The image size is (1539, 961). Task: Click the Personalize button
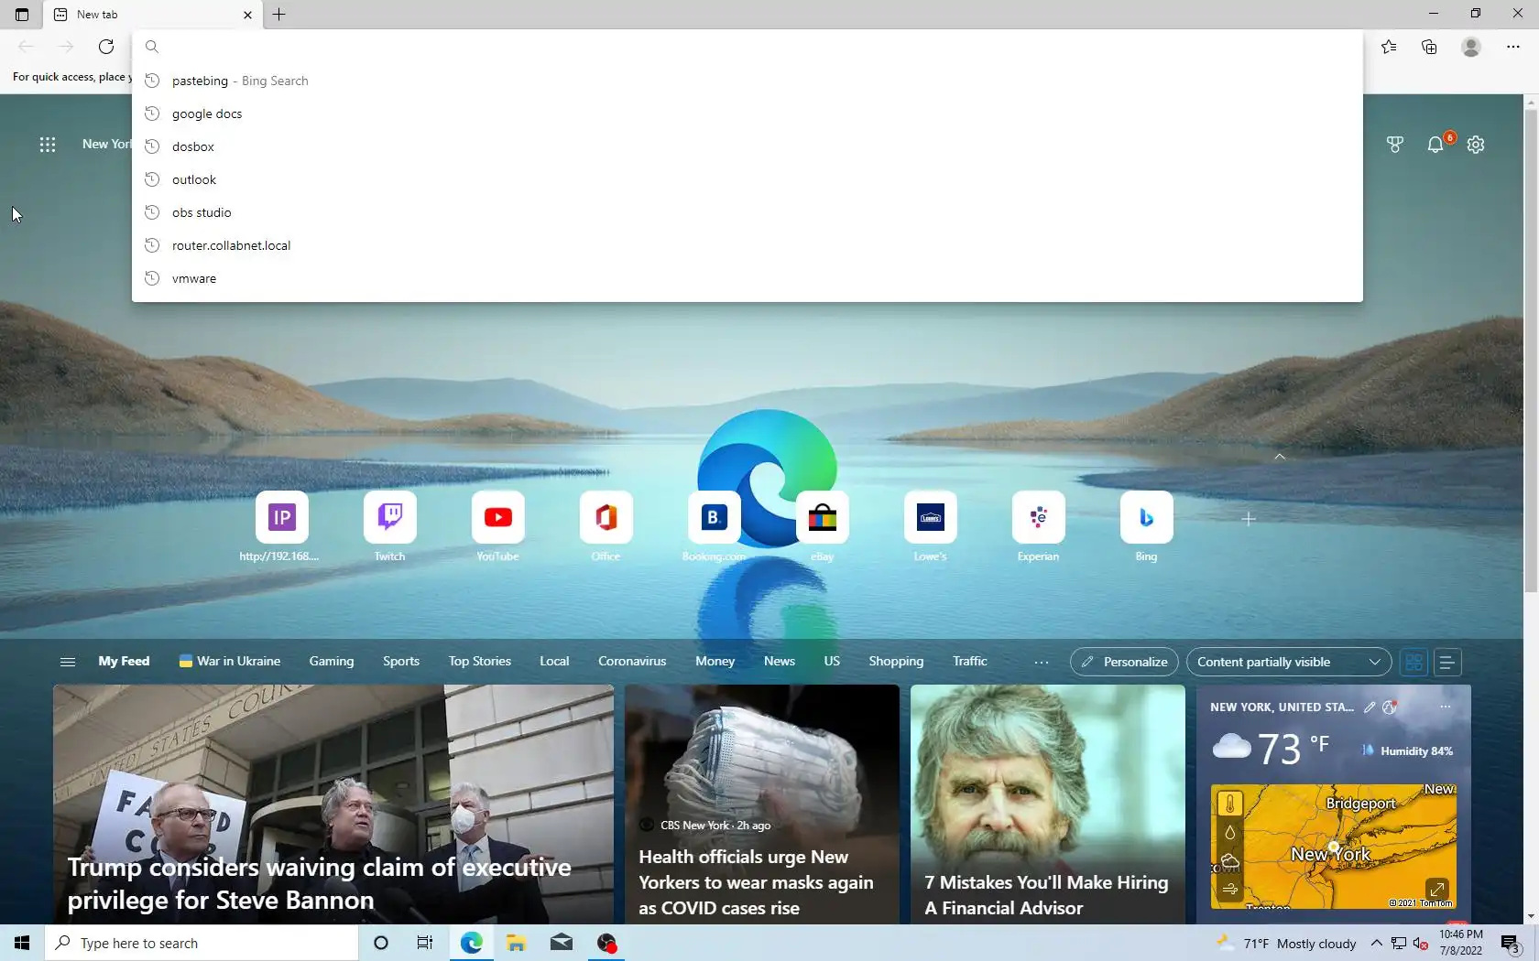[x=1124, y=662]
